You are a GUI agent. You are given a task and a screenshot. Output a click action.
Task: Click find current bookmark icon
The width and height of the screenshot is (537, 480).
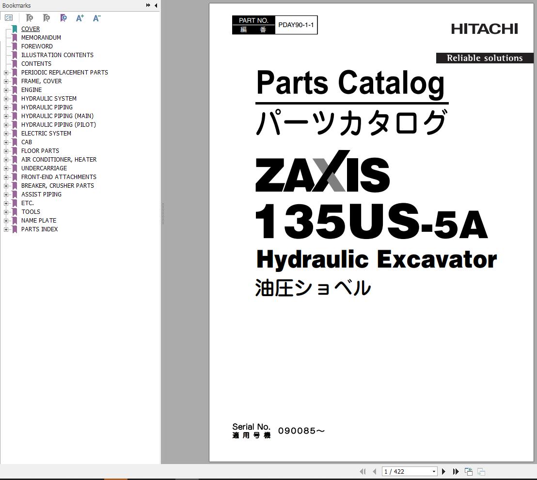pos(63,18)
